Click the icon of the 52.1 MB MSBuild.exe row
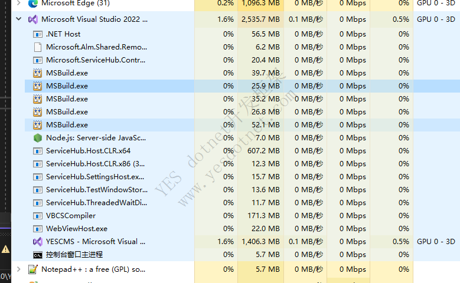Screen dimensions: 460x283 tap(38, 125)
